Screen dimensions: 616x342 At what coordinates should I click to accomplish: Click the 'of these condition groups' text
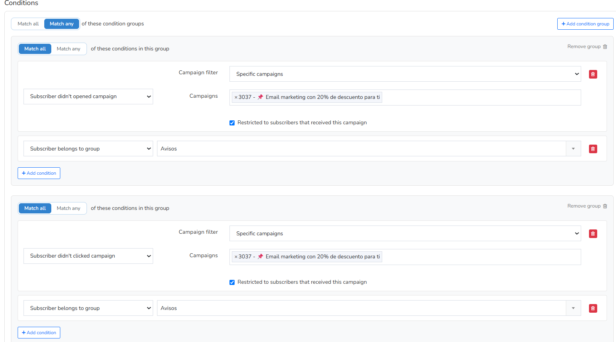[x=113, y=24]
